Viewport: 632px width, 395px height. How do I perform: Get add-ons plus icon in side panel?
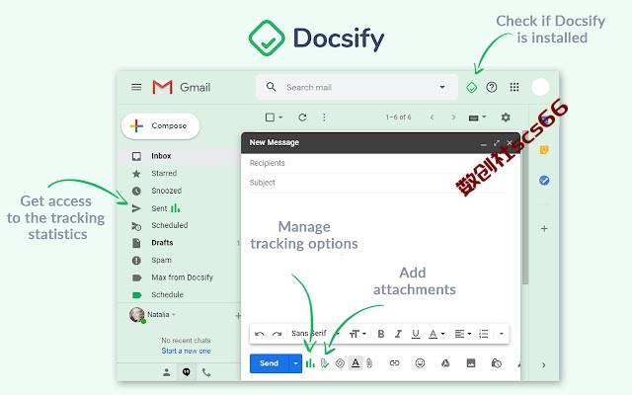coord(544,228)
